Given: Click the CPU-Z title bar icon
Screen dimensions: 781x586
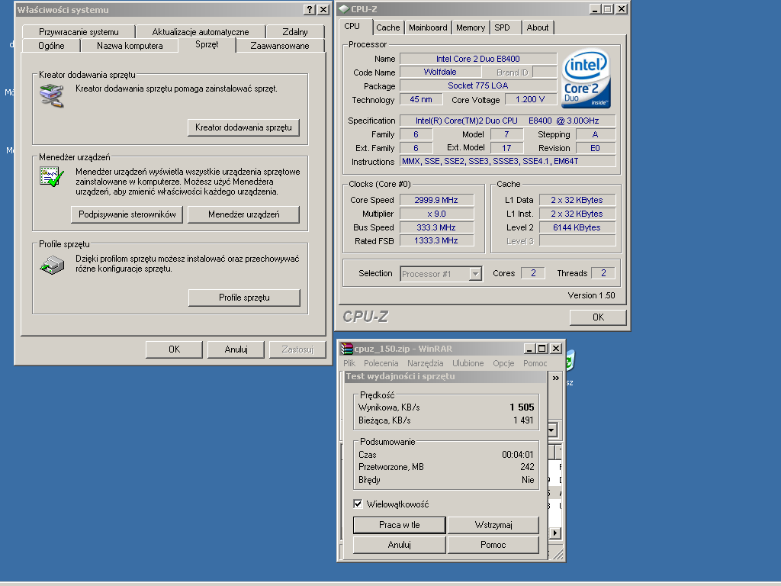Looking at the screenshot, I should pos(344,9).
